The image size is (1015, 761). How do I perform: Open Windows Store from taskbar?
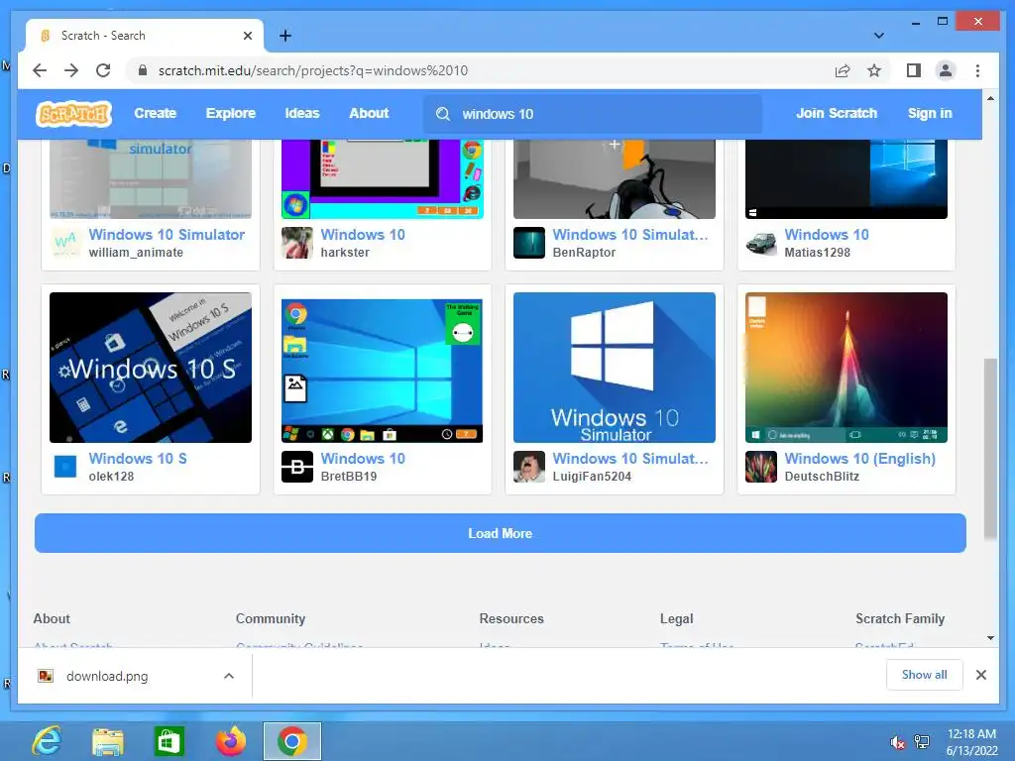169,741
